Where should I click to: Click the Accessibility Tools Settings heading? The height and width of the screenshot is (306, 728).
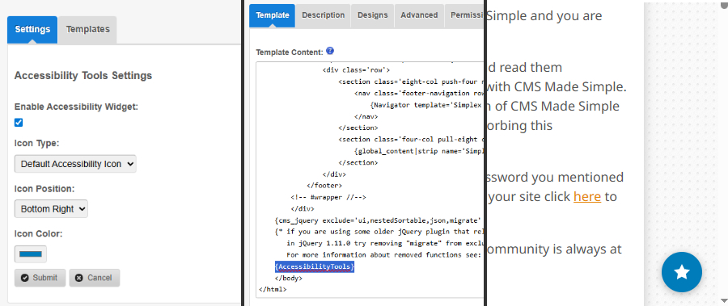point(83,76)
